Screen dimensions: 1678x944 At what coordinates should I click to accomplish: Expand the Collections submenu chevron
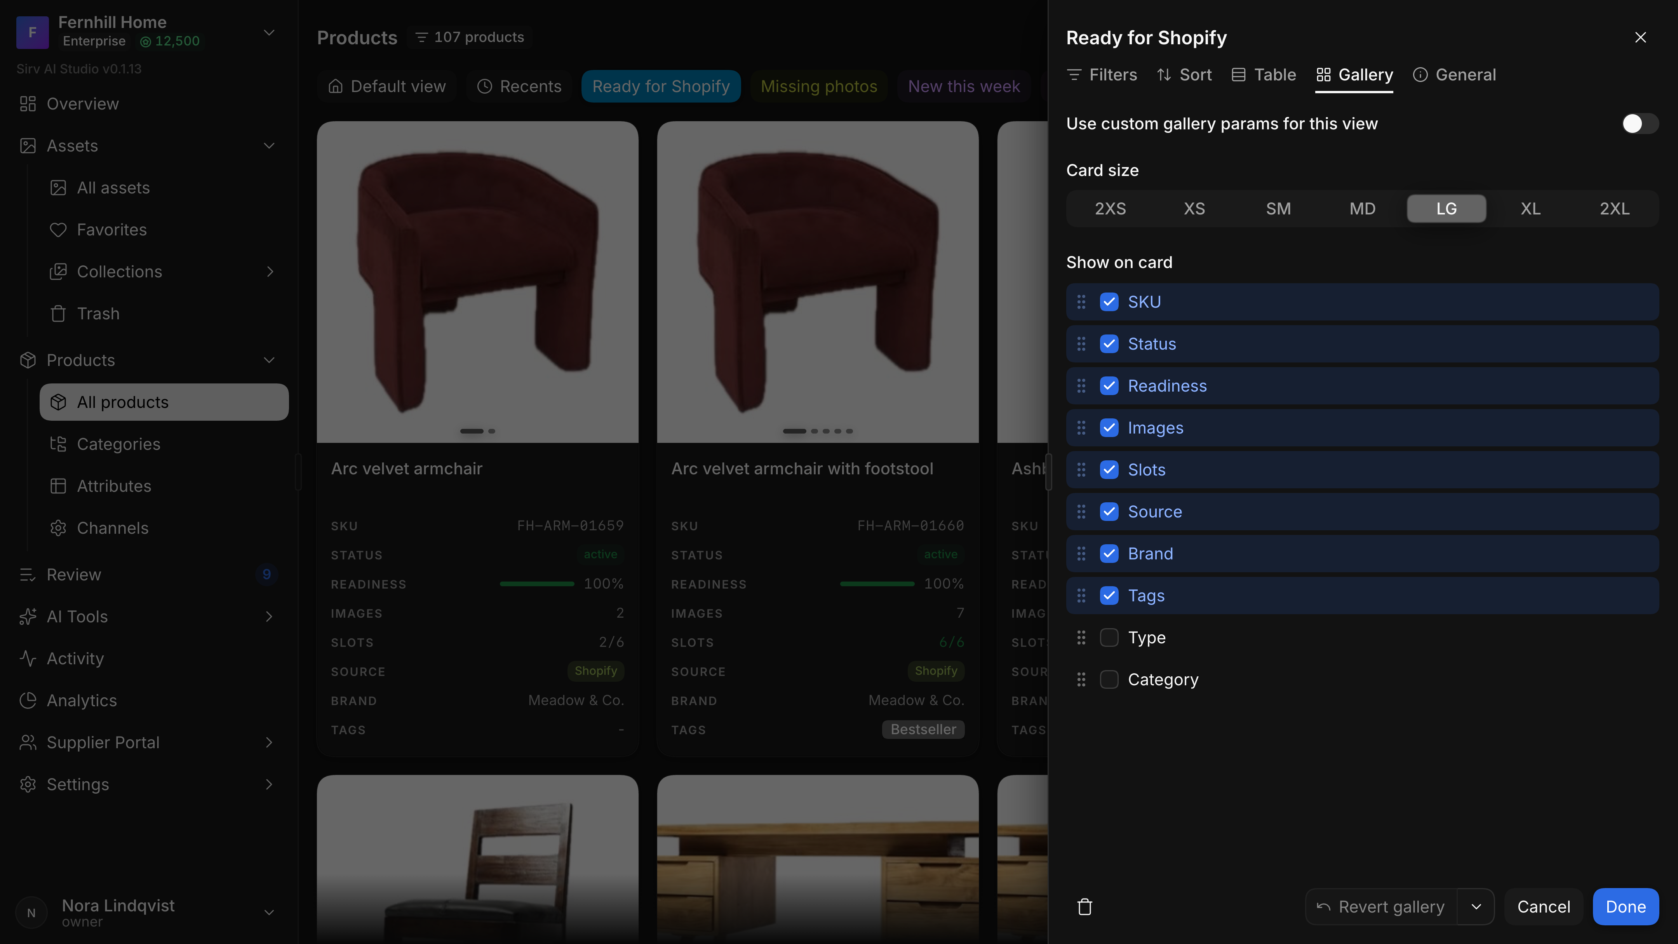pos(270,272)
